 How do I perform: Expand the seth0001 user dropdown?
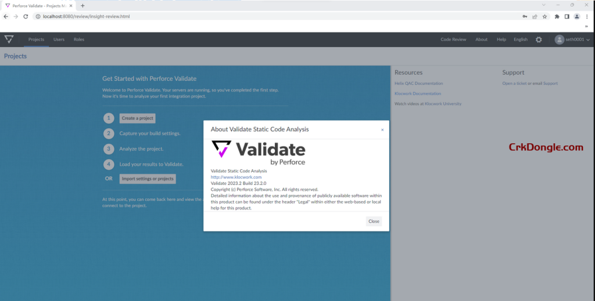[572, 39]
